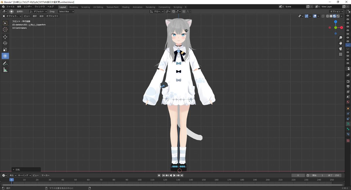The width and height of the screenshot is (351, 190).
Task: Expand the operator panel at bottom left
Action: (14, 170)
